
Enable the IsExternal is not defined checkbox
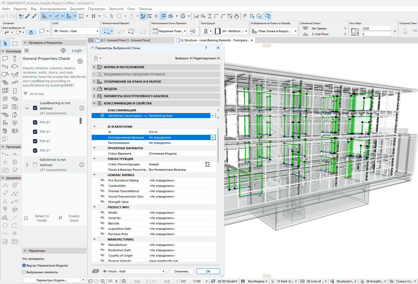tap(35, 165)
